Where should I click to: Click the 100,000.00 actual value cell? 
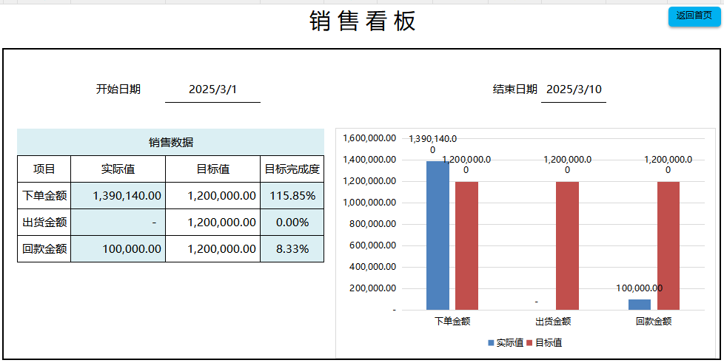tap(118, 249)
